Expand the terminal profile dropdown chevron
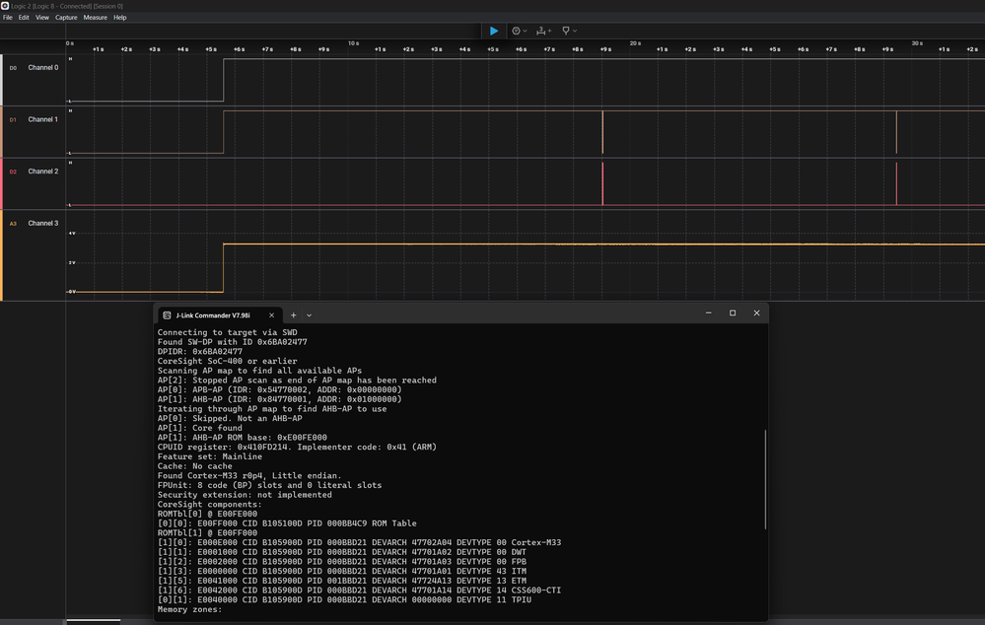Viewport: 985px width, 625px height. pos(309,314)
